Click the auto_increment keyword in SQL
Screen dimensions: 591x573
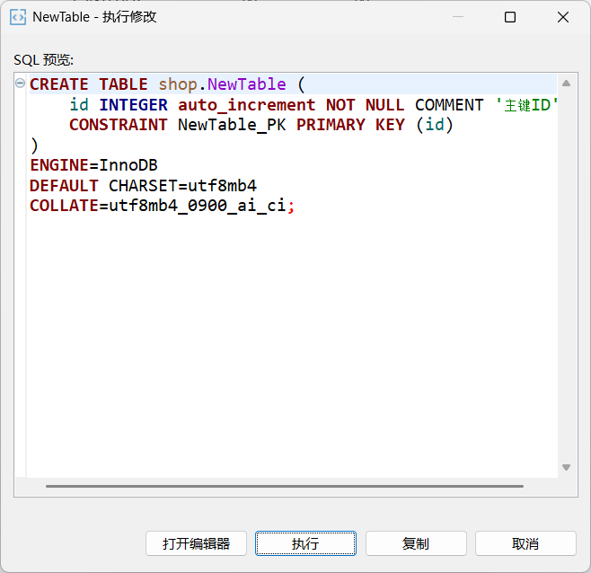pos(246,105)
